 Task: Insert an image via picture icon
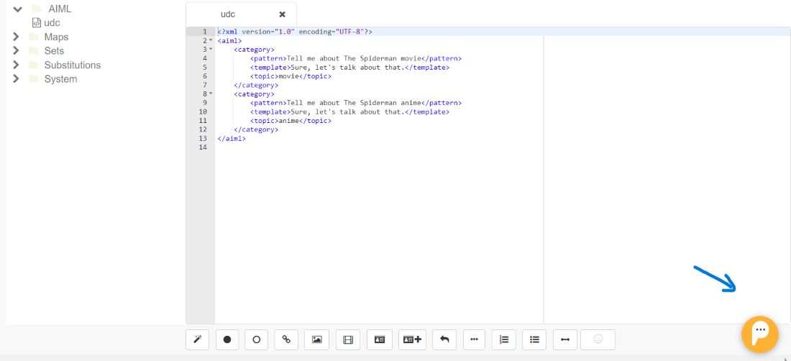[317, 340]
